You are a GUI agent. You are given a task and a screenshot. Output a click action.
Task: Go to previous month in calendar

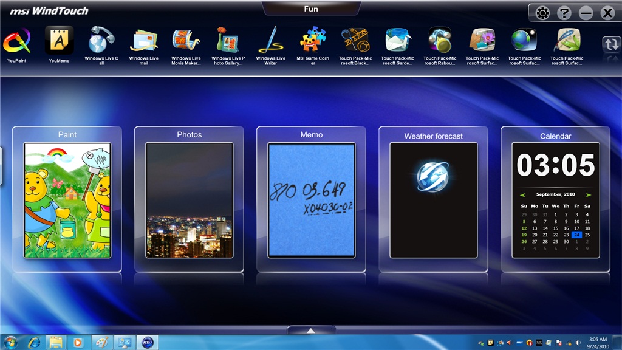522,195
